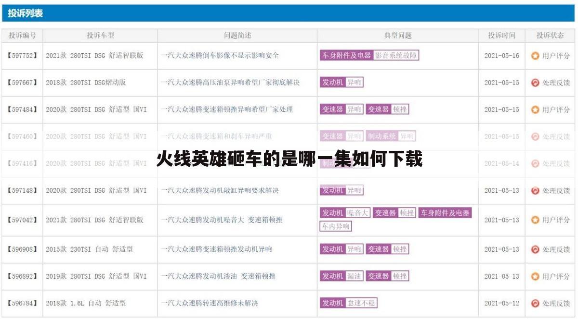578x319 pixels.
Task: Open complaint 一汽大众速腾发动机噪音大 变速箱顿挫
Action: tap(222, 220)
